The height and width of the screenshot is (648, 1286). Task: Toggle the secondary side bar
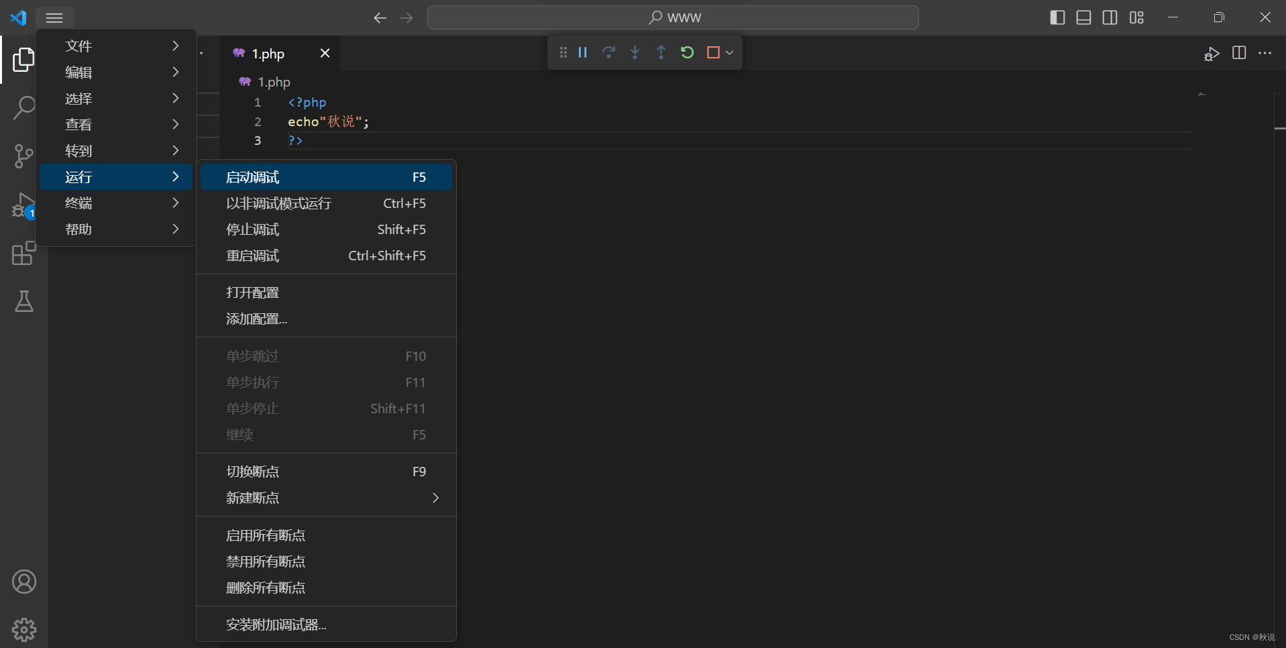pos(1110,17)
